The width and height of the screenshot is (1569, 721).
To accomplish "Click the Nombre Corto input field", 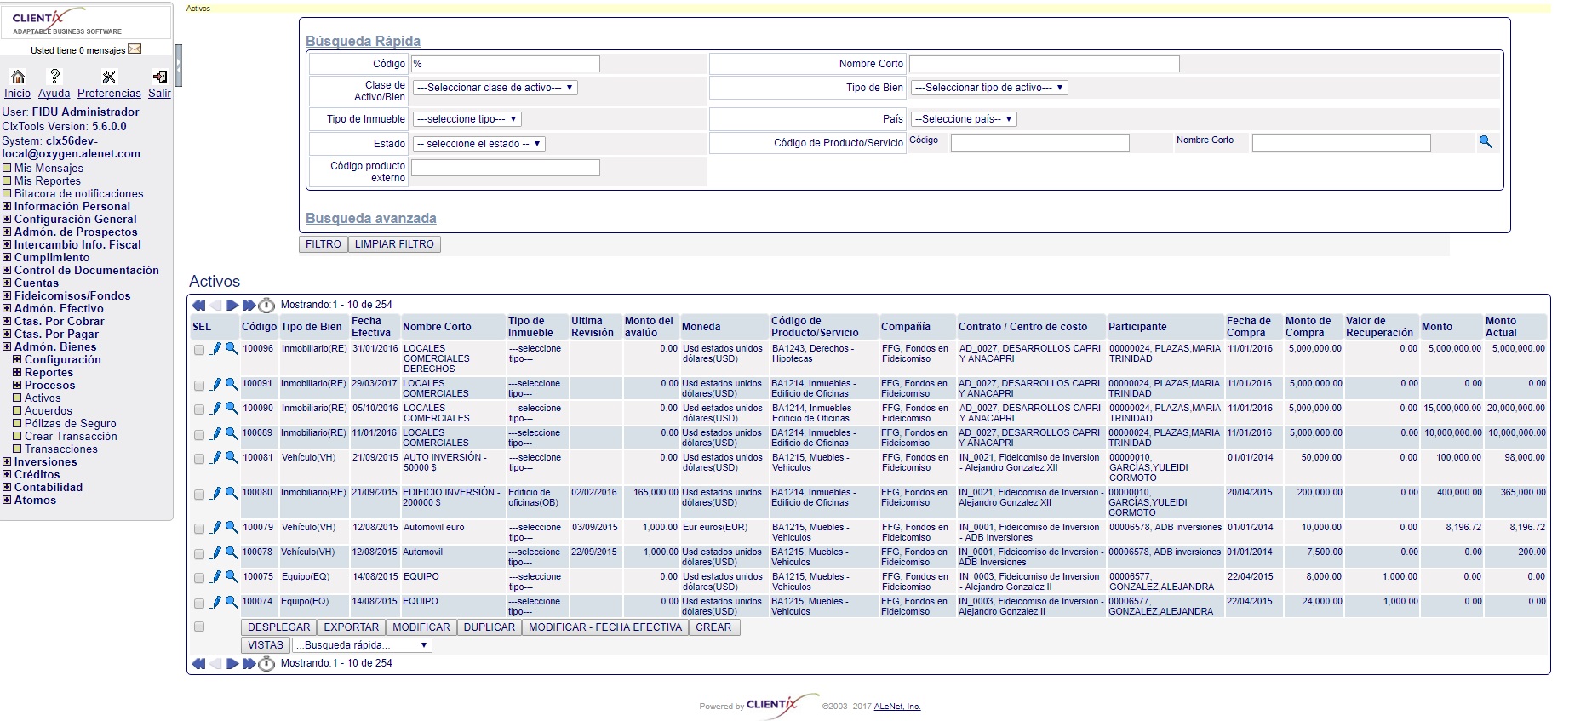I will coord(1044,64).
